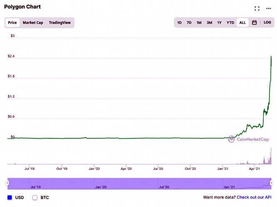Switch to the Price tab
The width and height of the screenshot is (277, 207).
pos(12,22)
